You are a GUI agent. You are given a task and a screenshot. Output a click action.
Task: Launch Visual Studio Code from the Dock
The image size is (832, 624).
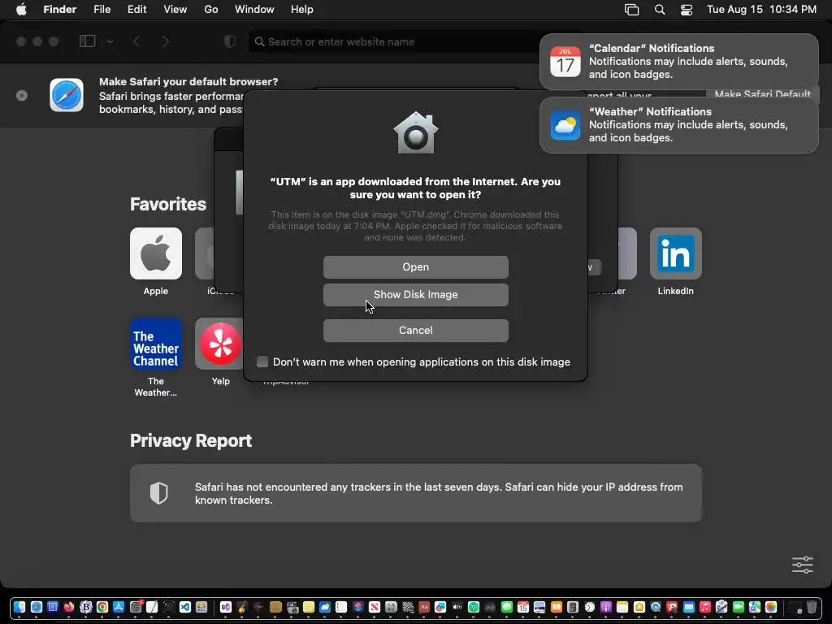pos(185,607)
